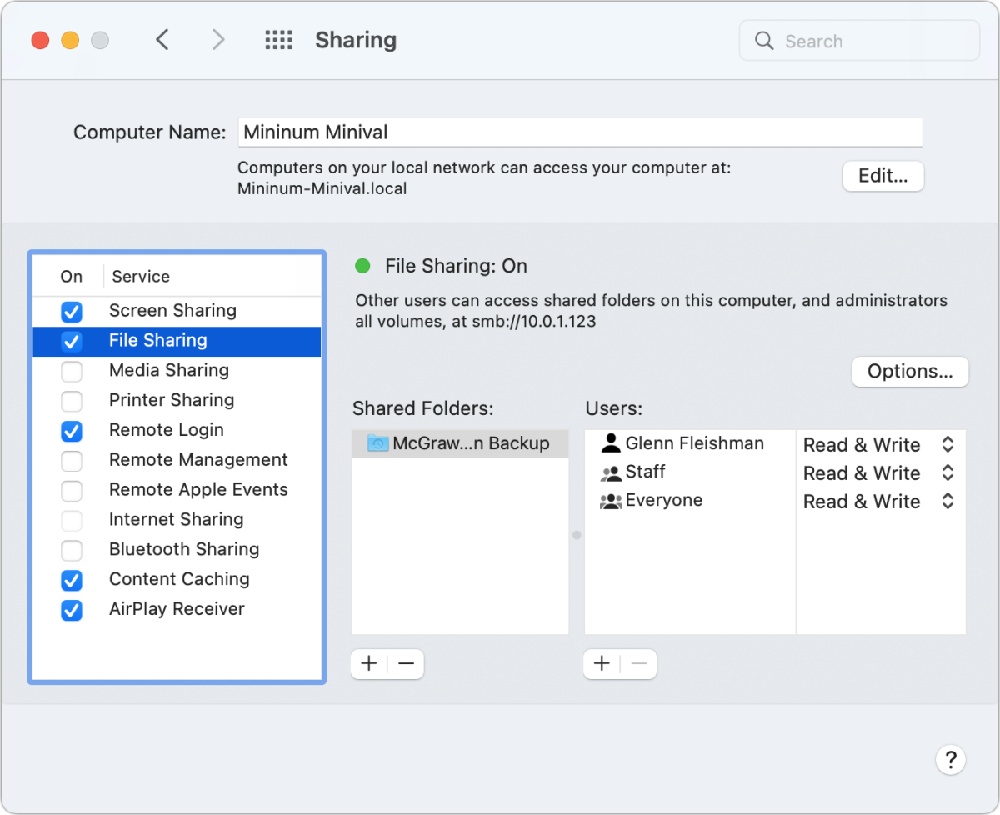
Task: Select Remote Login in the services list
Action: 166,430
